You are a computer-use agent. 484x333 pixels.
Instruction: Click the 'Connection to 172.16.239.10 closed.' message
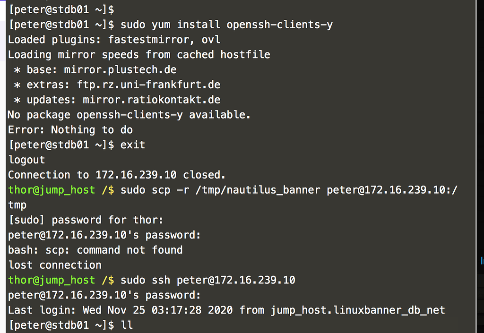point(117,175)
